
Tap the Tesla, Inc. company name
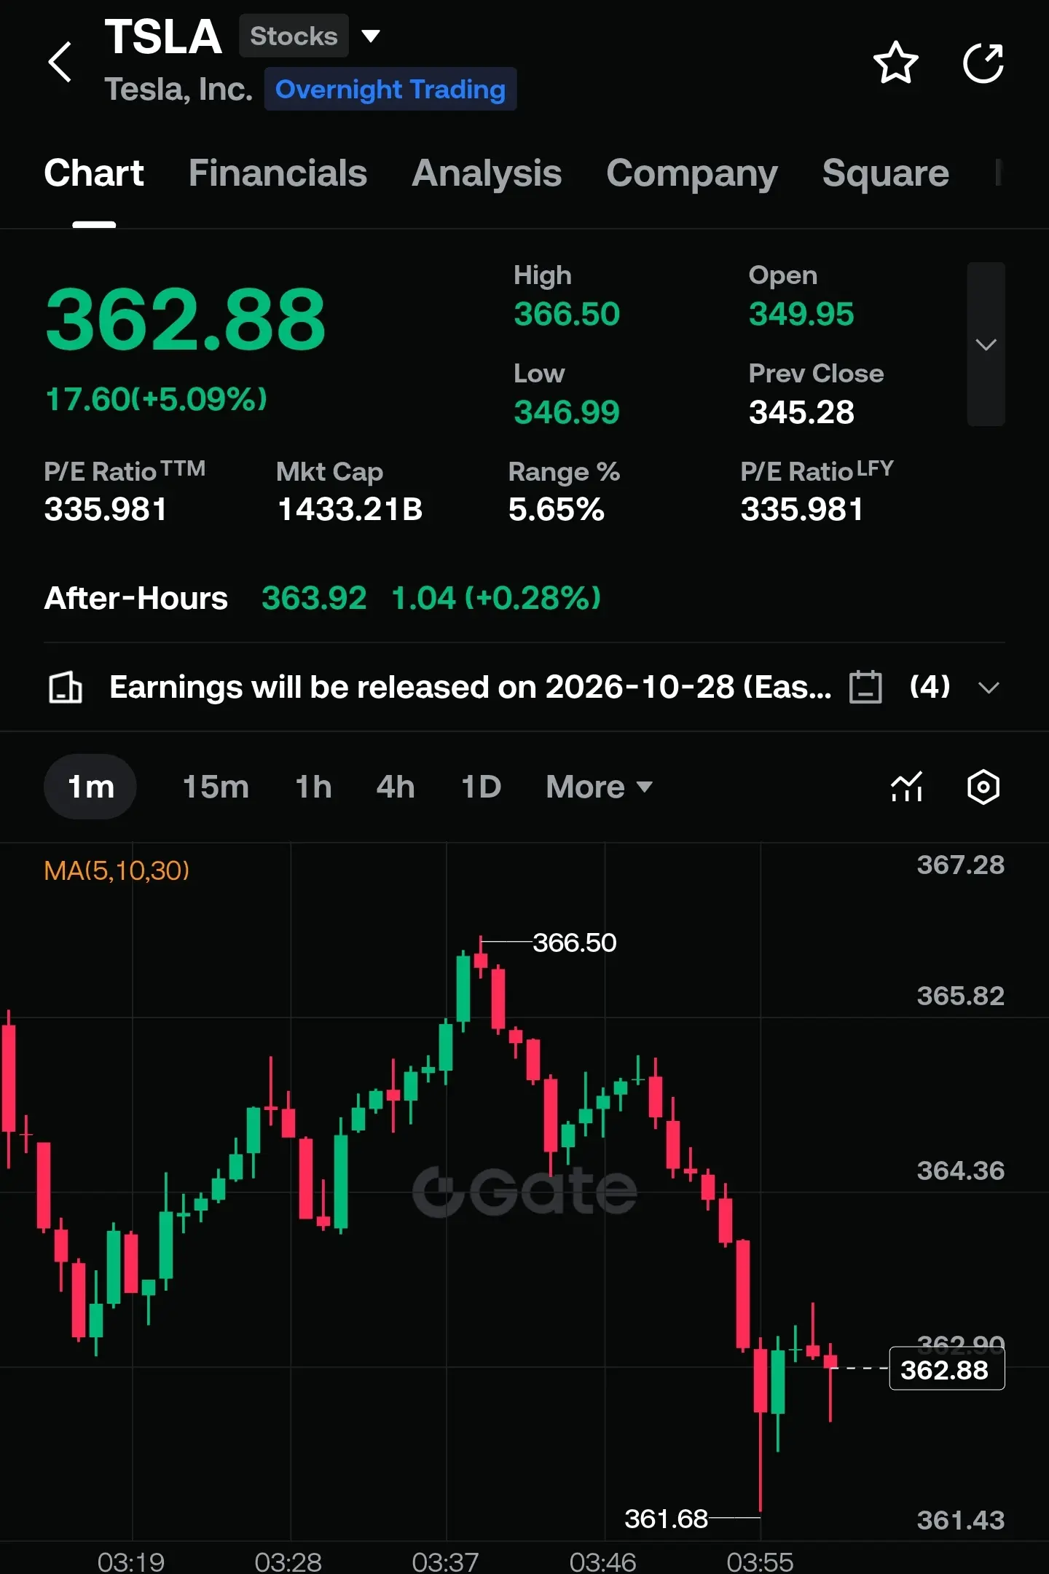point(178,89)
